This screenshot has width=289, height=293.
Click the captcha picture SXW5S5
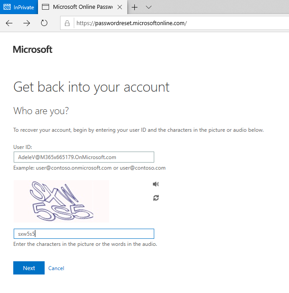61,201
